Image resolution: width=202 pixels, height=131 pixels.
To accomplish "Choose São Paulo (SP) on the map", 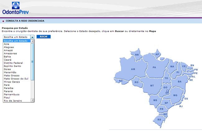I will [166, 103].
